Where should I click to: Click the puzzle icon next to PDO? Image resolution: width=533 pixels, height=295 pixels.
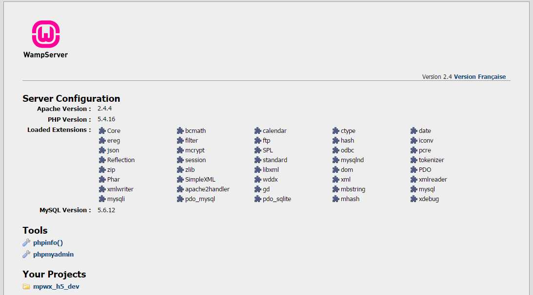pos(414,170)
